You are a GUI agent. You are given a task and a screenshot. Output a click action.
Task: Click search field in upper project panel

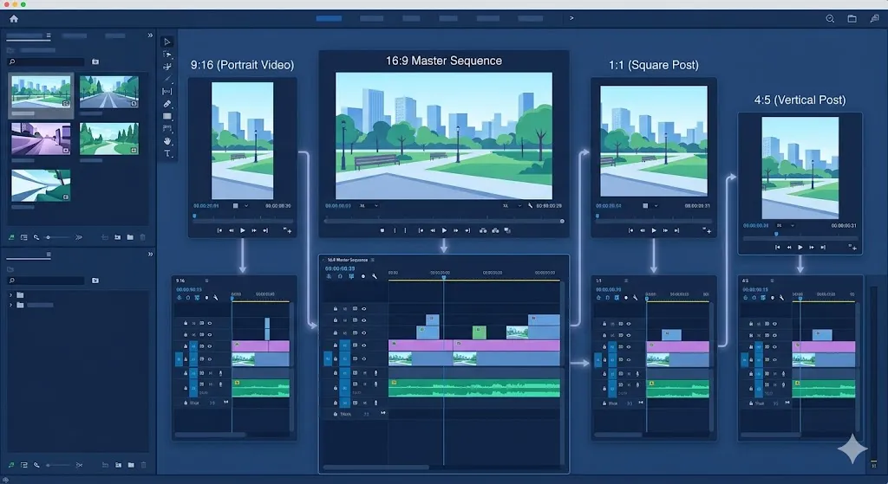point(47,61)
